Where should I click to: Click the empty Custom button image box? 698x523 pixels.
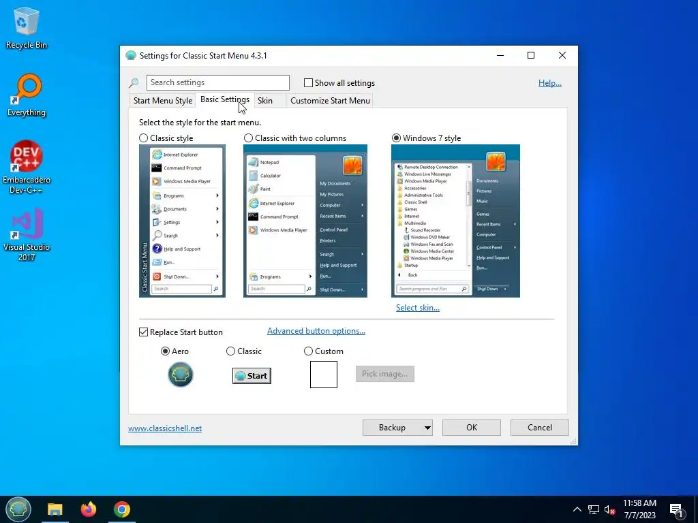tap(324, 375)
